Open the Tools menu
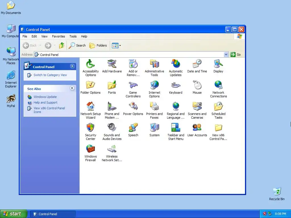The width and height of the screenshot is (291, 218). click(x=73, y=36)
